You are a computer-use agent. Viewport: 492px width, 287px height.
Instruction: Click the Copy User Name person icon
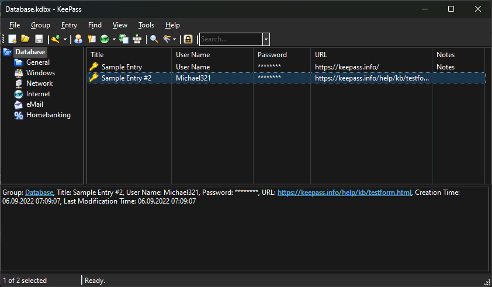coord(78,39)
